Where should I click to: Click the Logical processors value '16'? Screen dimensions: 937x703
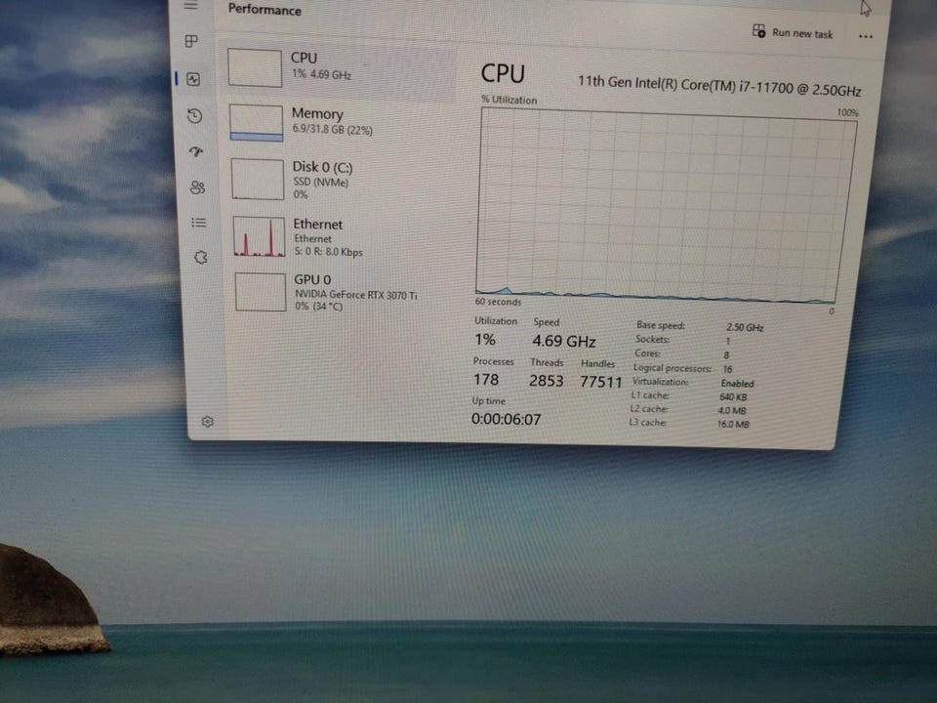[x=727, y=369]
